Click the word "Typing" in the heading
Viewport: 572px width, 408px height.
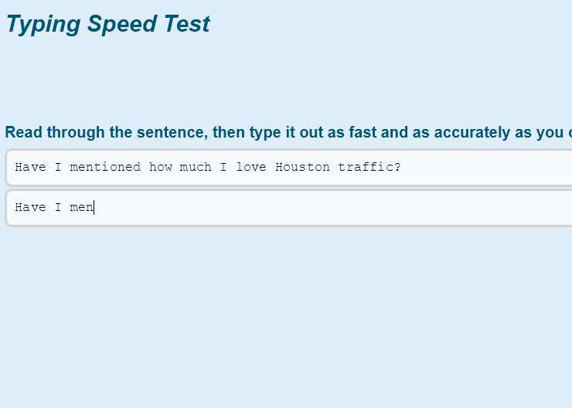(43, 24)
